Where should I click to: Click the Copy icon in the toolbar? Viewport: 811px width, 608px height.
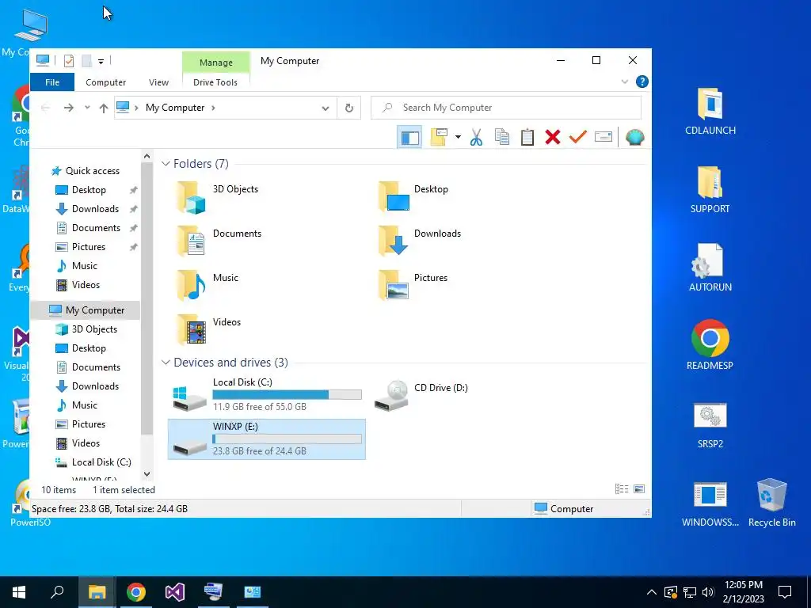(x=501, y=138)
